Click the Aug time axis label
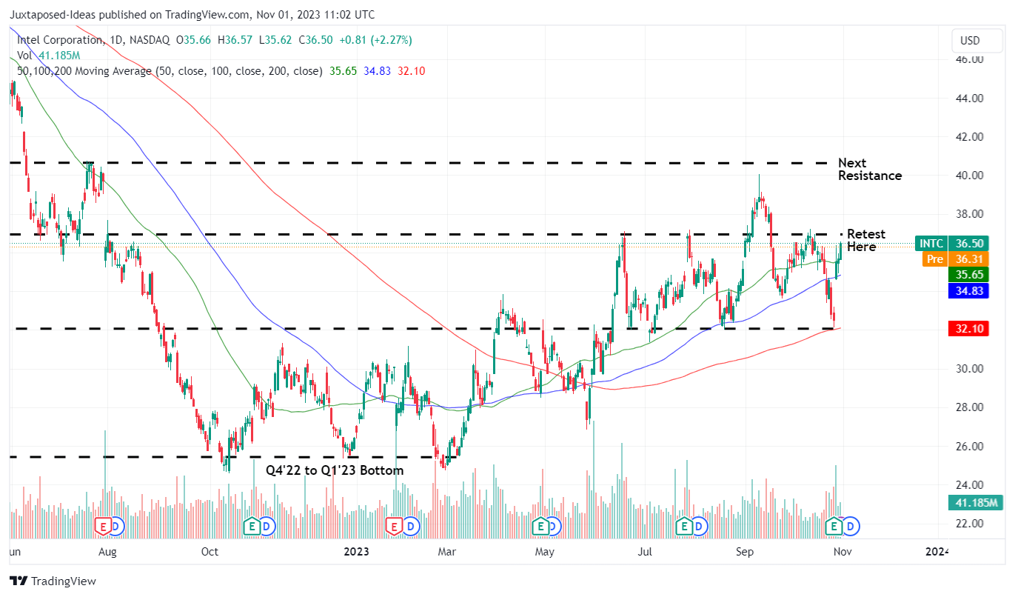The width and height of the screenshot is (1015, 597). 107,552
